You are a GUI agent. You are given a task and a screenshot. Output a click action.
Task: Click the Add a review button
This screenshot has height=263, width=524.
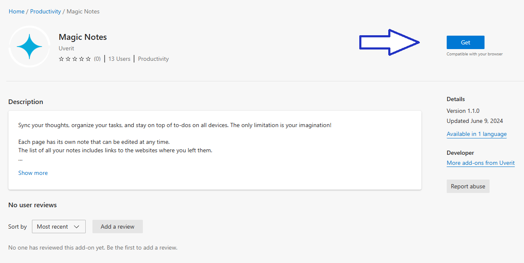(x=117, y=227)
